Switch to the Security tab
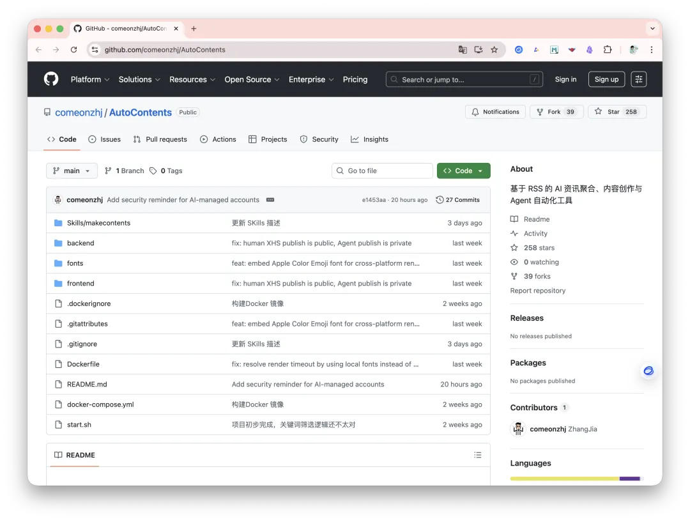The height and width of the screenshot is (522, 690). [319, 139]
